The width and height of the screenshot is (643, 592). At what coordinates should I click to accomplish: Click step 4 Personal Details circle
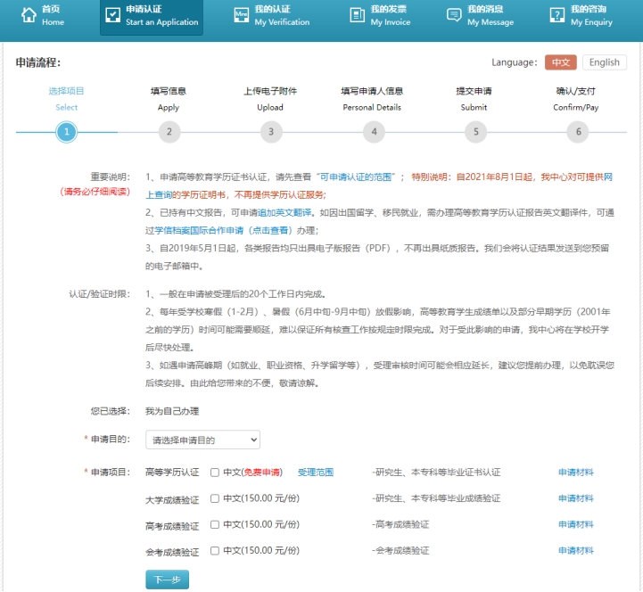pos(373,133)
